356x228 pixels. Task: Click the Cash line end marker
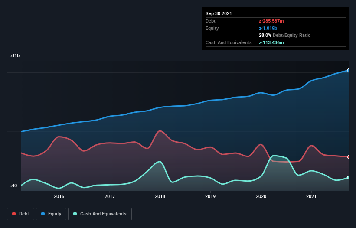point(349,177)
